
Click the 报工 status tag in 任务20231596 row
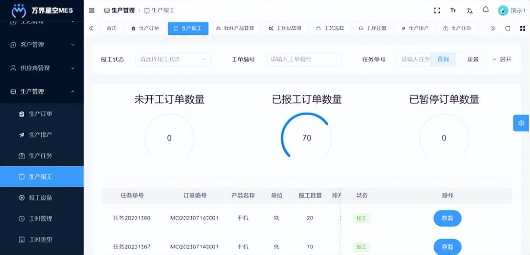point(361,218)
